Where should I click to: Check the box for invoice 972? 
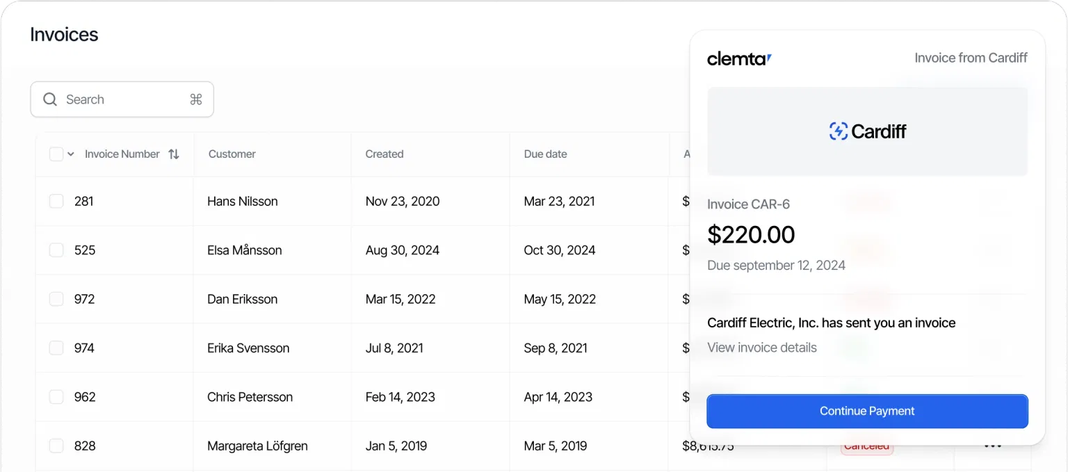[56, 299]
